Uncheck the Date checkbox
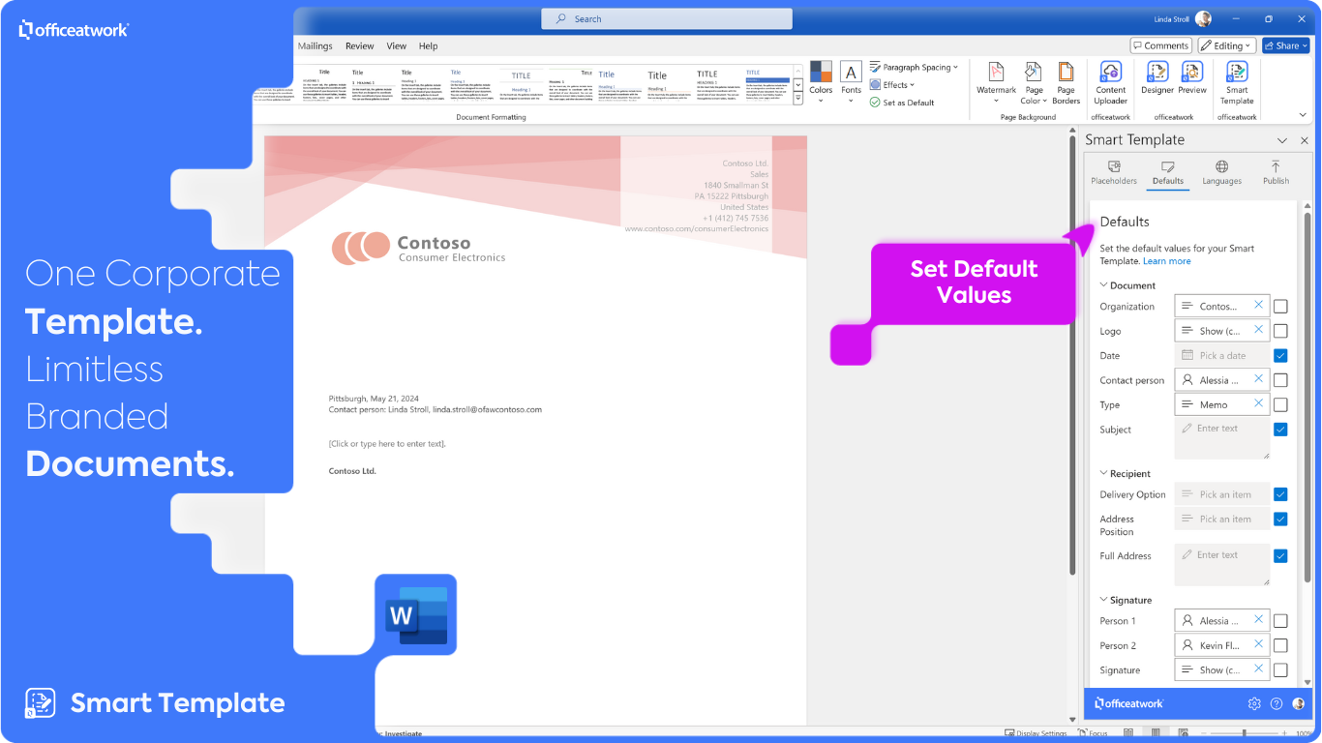Viewport: 1322px width, 743px height. point(1280,355)
